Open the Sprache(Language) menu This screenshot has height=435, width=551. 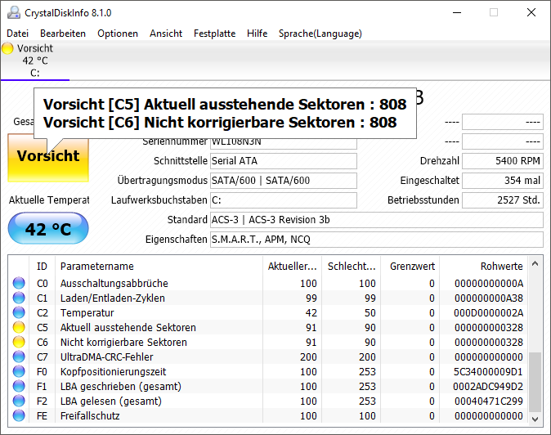click(x=320, y=34)
